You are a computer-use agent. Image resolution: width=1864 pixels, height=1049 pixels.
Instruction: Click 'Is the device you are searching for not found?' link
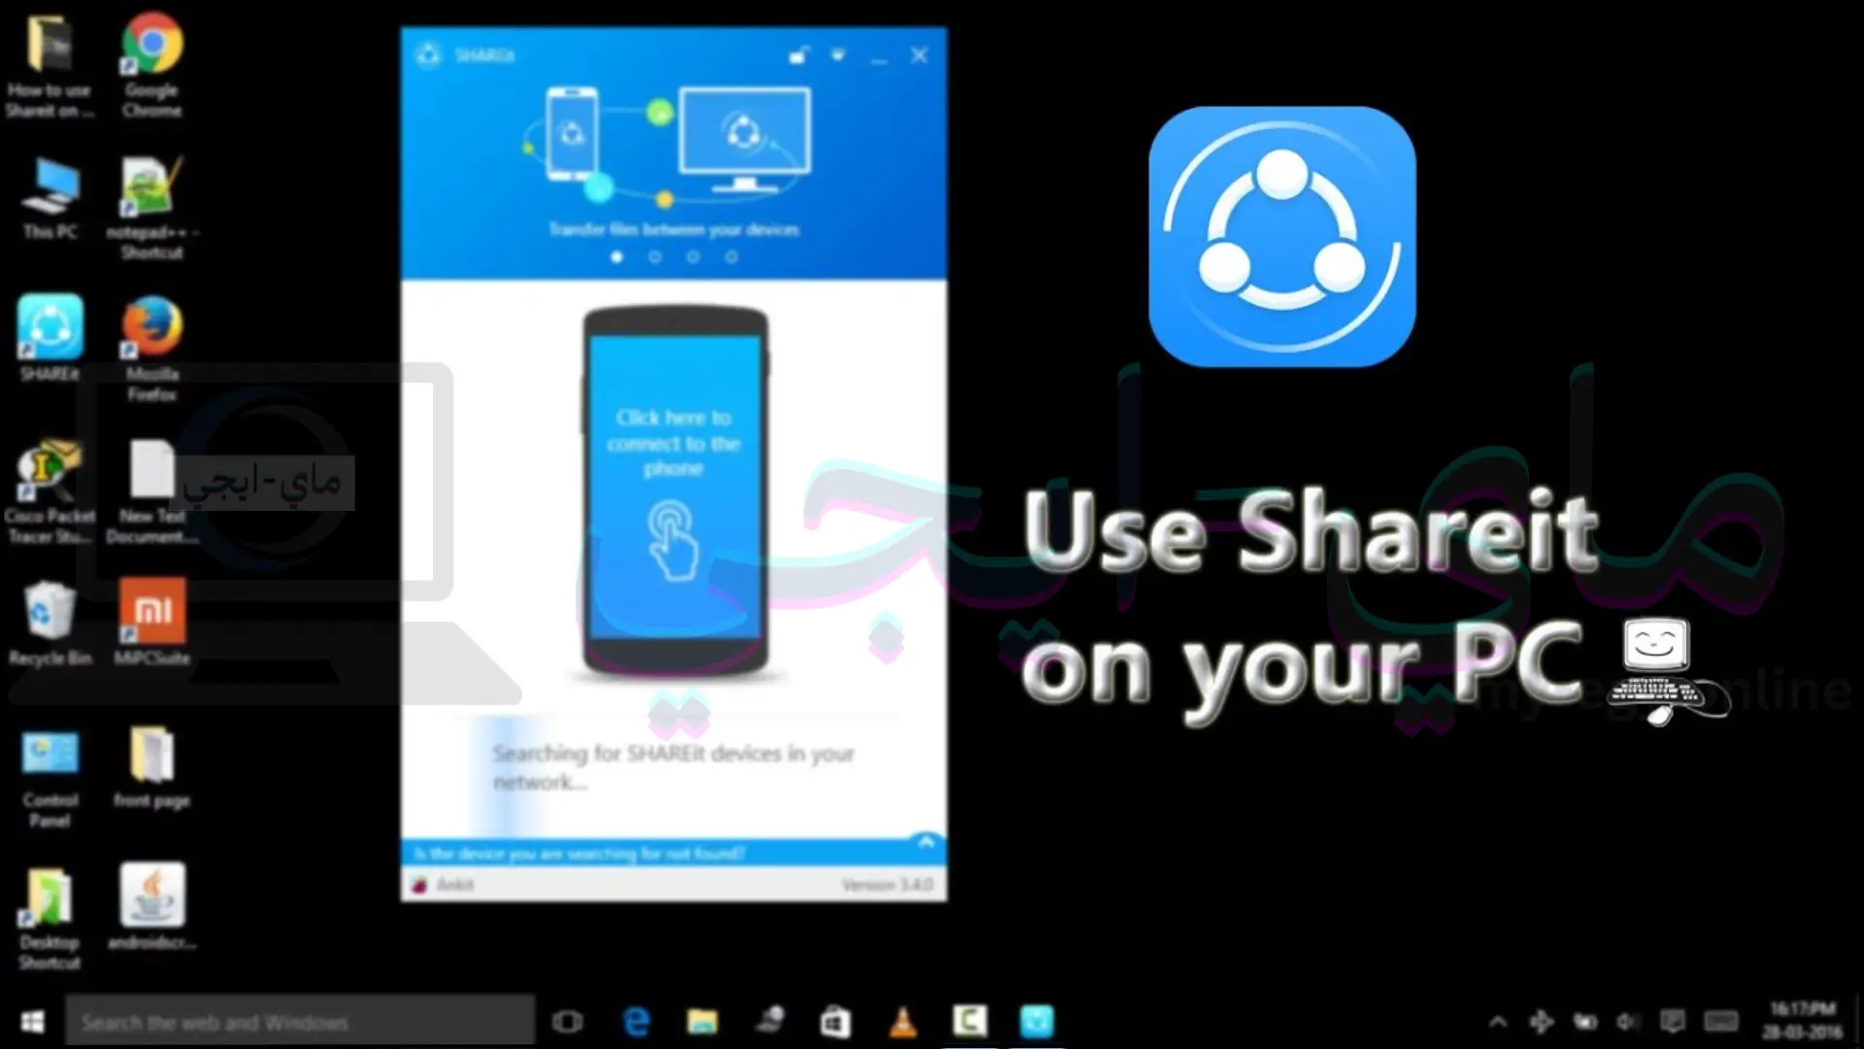click(582, 851)
